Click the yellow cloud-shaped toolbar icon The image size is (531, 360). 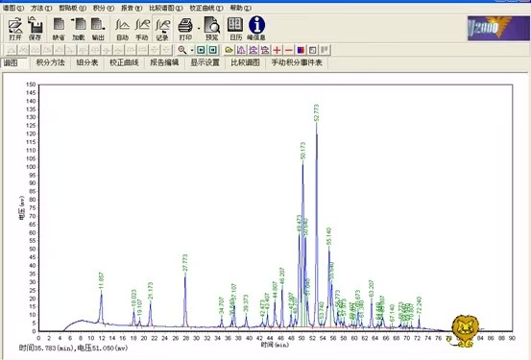click(x=229, y=50)
